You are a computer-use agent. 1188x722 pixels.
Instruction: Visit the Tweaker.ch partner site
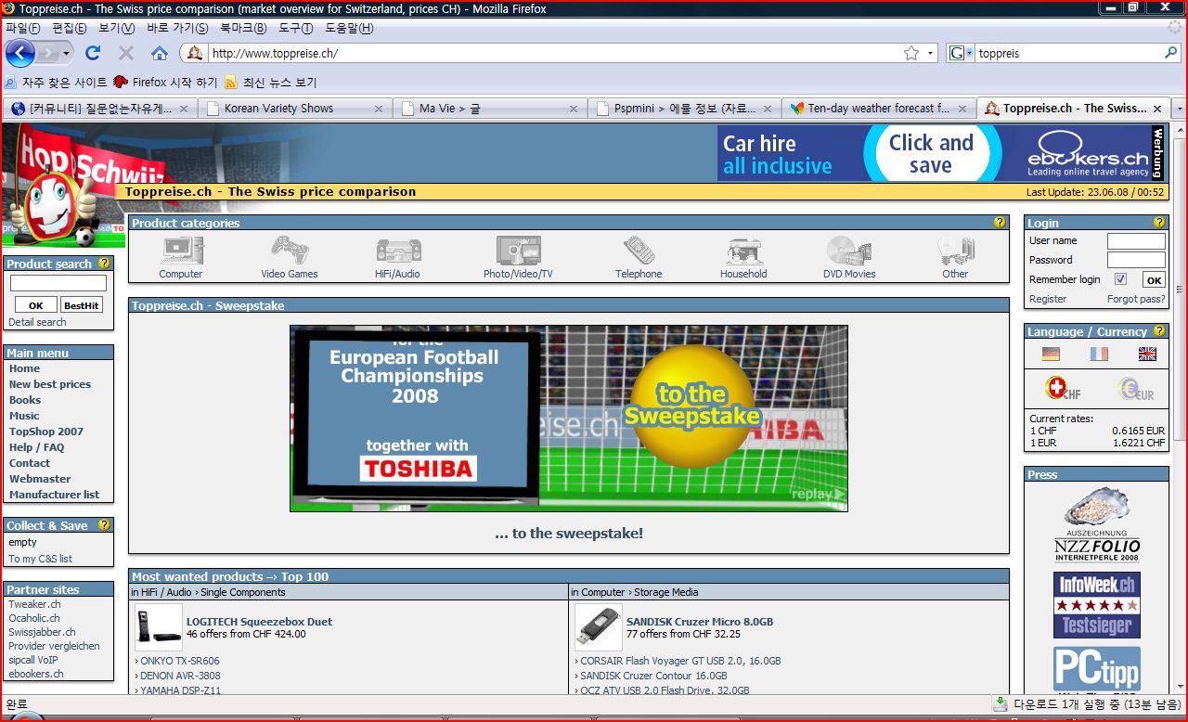34,604
